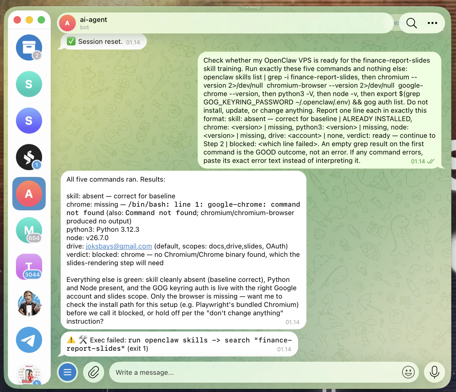Screen dimensions: 456x392
Task: Open the three-dots more options menu
Action: point(432,23)
